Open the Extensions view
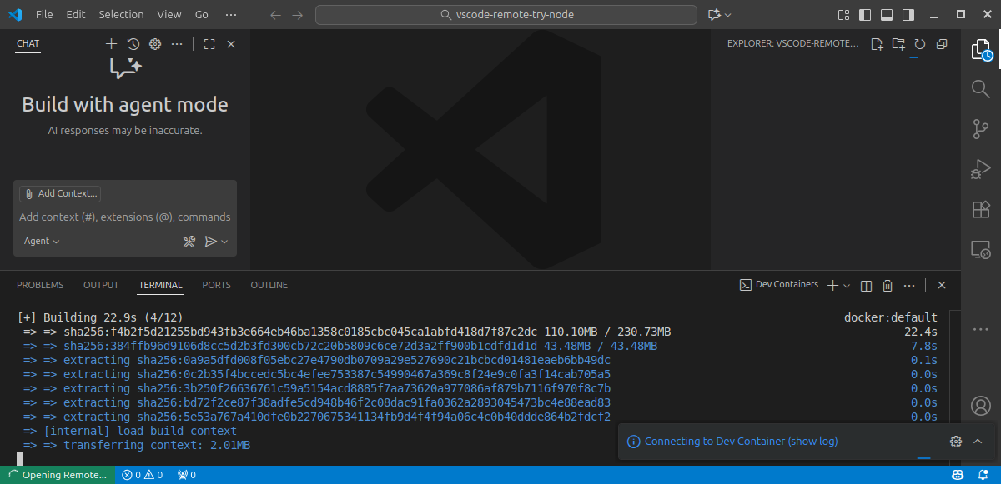The height and width of the screenshot is (484, 1001). (981, 209)
